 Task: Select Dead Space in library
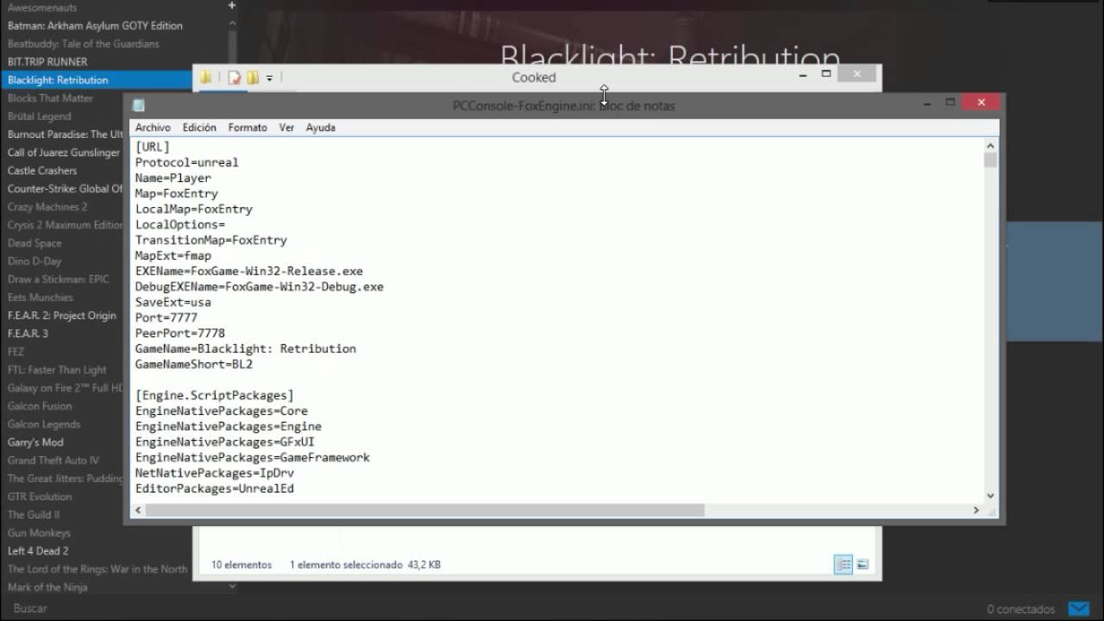[34, 243]
